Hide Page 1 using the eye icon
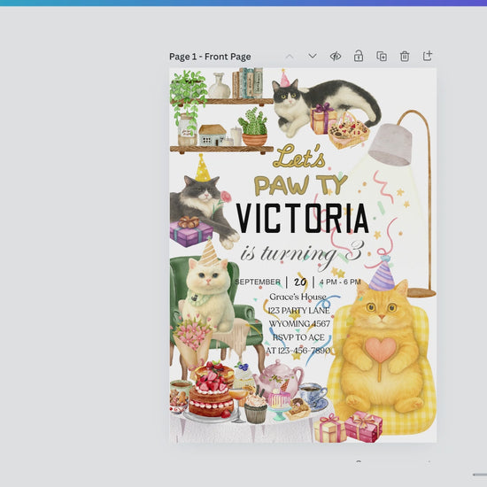The height and width of the screenshot is (487, 487). coord(336,56)
